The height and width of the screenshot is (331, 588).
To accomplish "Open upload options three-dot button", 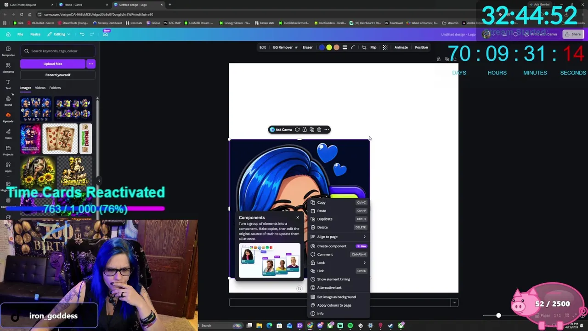I will 91,64.
